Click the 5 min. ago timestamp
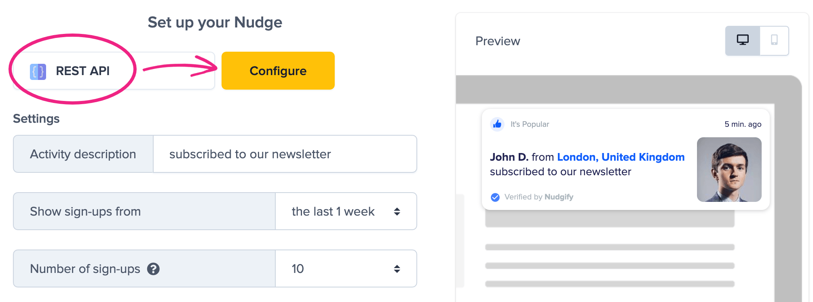The image size is (813, 302). click(743, 124)
